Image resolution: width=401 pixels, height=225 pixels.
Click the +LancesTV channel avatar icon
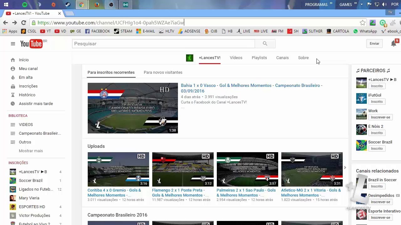pos(190,58)
